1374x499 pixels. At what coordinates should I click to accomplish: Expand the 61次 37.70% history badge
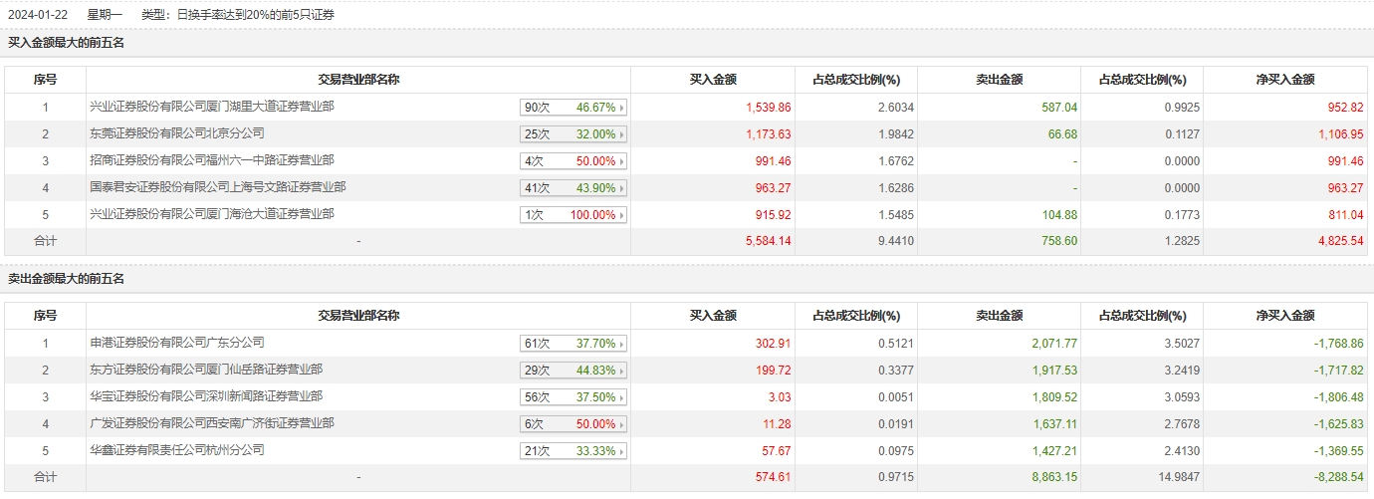pyautogui.click(x=622, y=344)
